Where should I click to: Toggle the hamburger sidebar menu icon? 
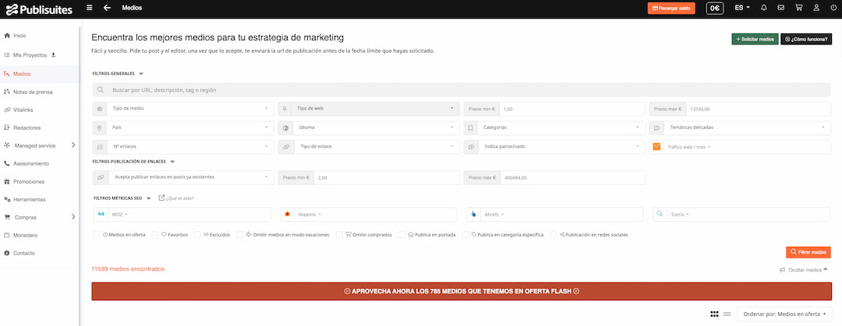click(x=89, y=8)
